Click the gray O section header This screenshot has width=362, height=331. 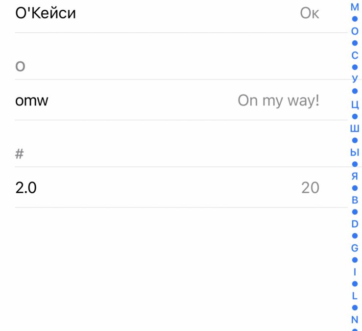[20, 66]
